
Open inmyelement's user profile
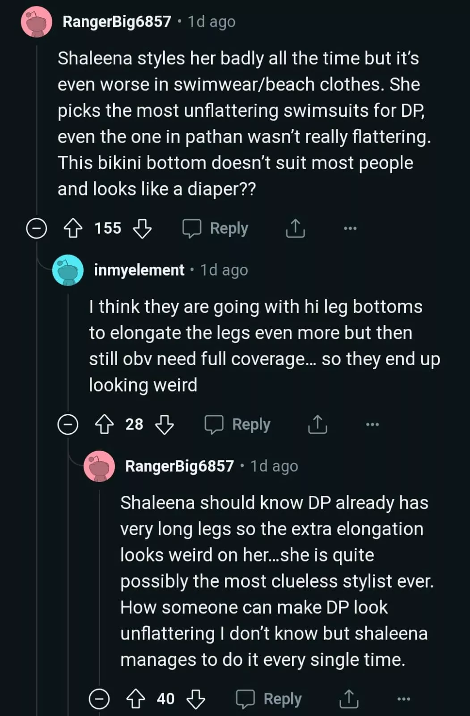coord(139,270)
